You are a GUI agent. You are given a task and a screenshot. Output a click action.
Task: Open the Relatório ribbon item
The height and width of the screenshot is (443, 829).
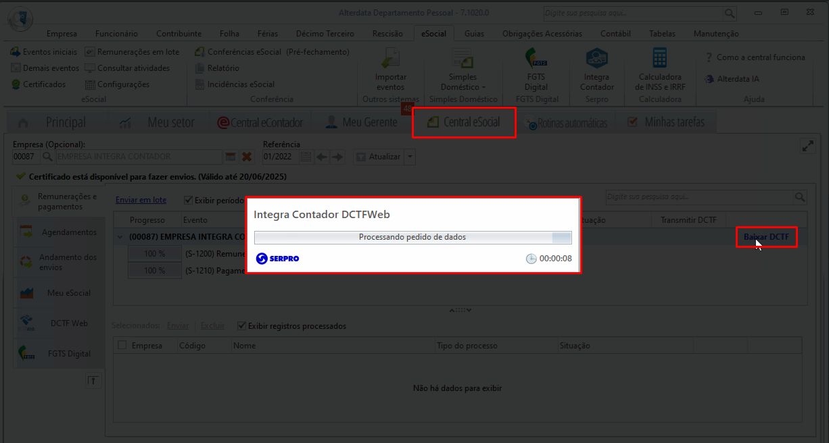point(217,68)
